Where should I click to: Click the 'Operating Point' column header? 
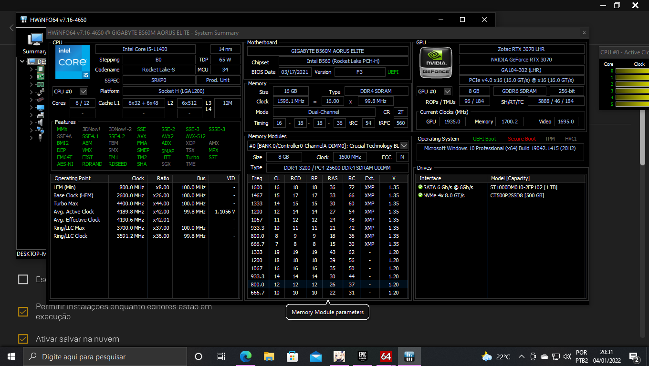pos(79,178)
